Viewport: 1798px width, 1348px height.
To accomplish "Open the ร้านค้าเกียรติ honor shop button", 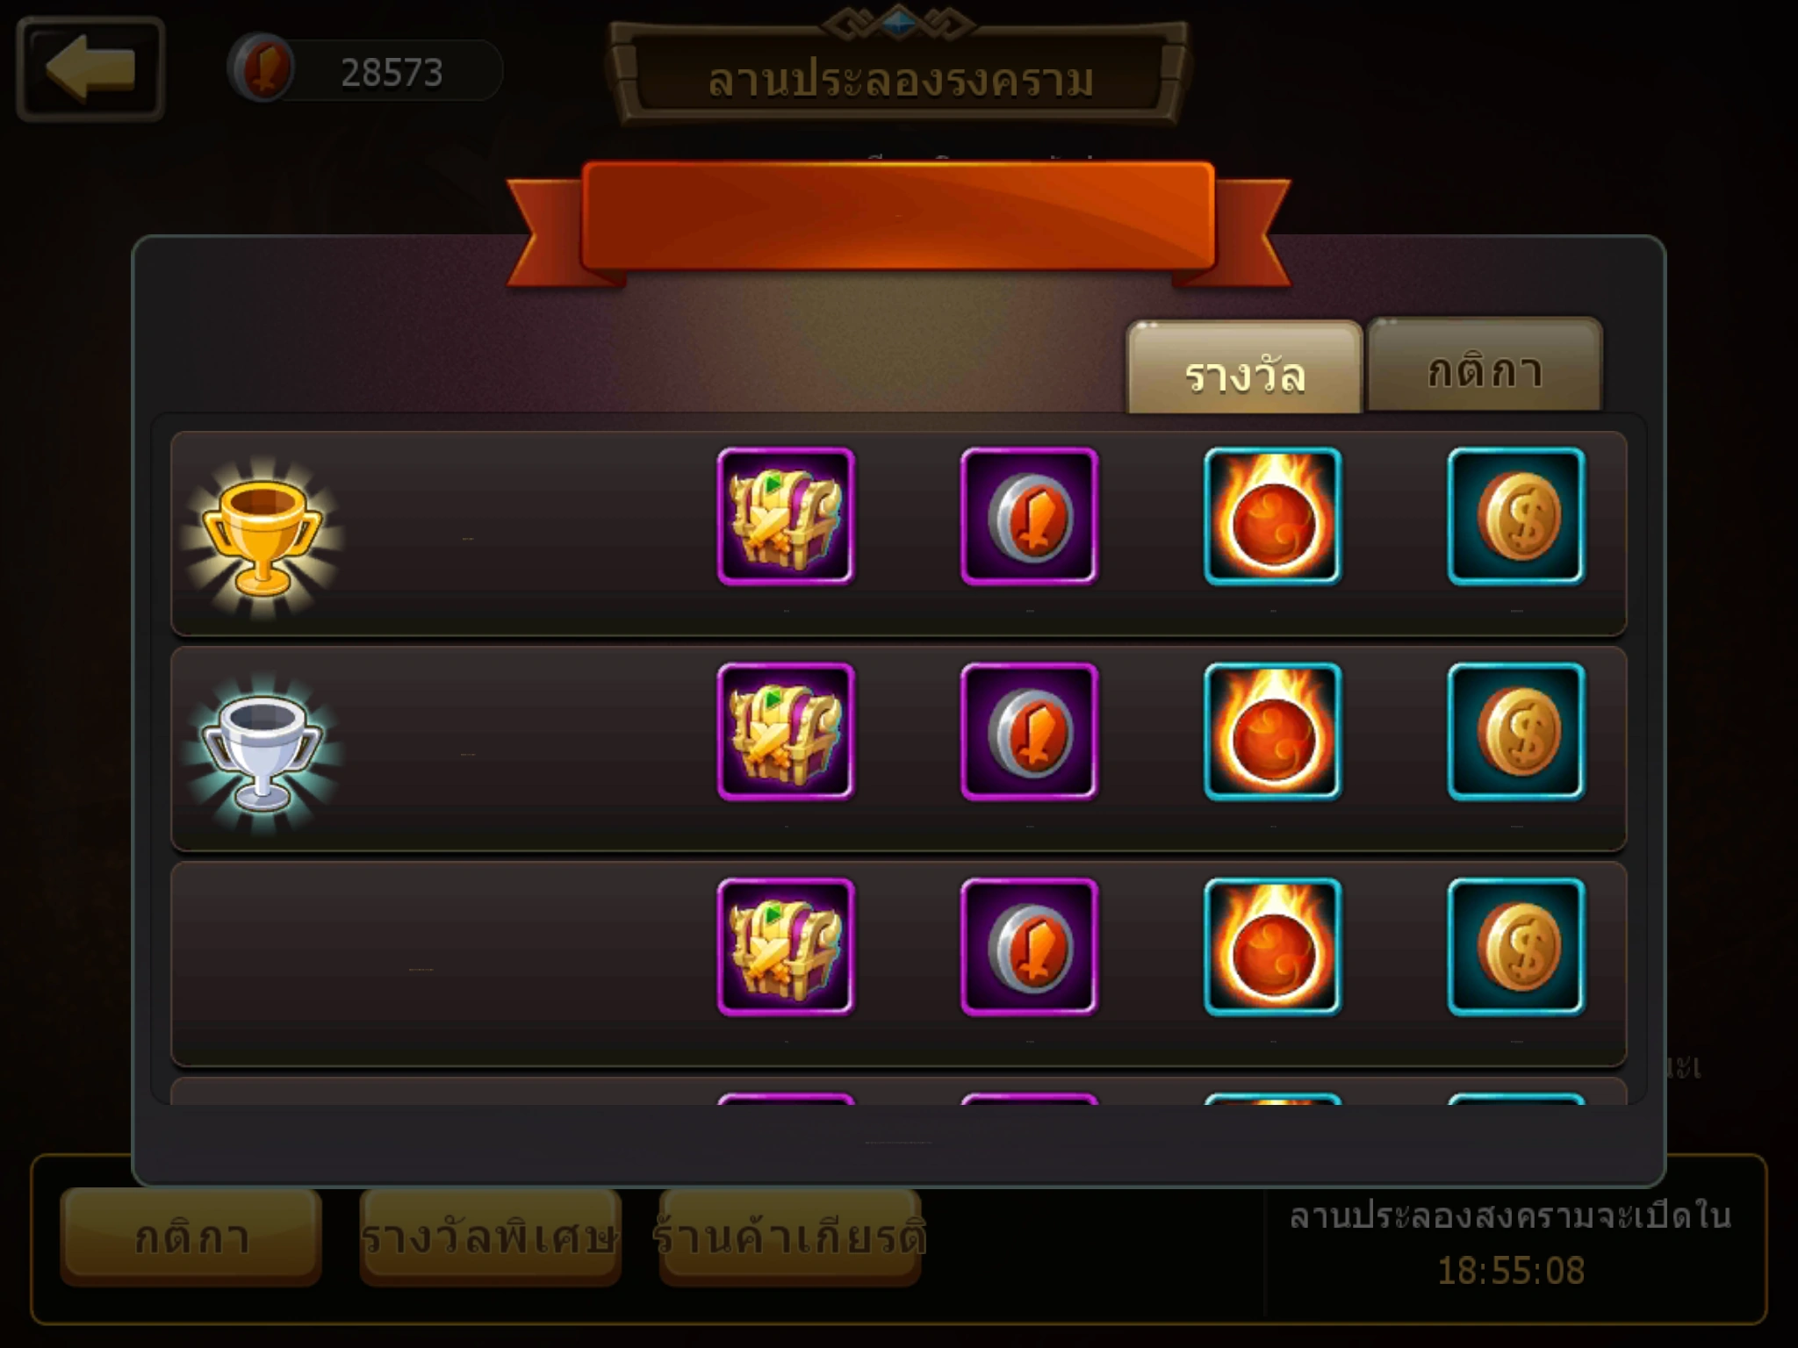I will [789, 1237].
